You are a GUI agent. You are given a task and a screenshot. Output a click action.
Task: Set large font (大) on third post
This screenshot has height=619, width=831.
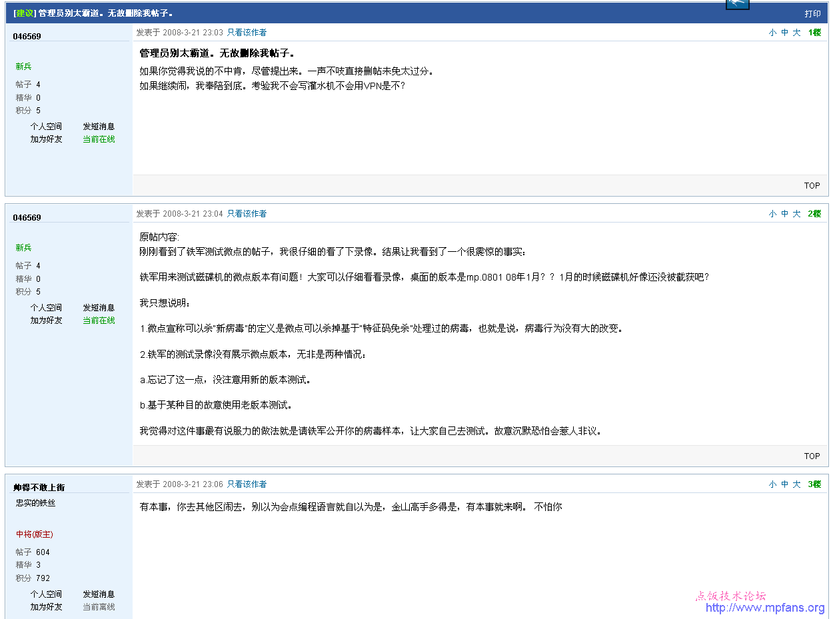(x=796, y=484)
